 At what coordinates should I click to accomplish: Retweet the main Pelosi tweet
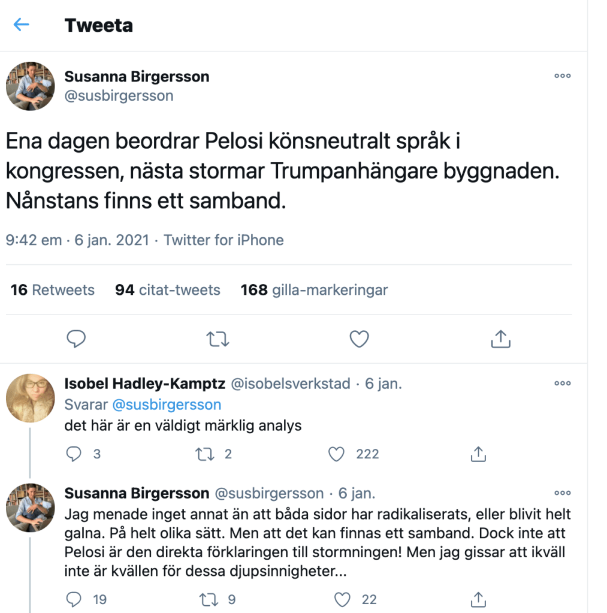tap(217, 339)
